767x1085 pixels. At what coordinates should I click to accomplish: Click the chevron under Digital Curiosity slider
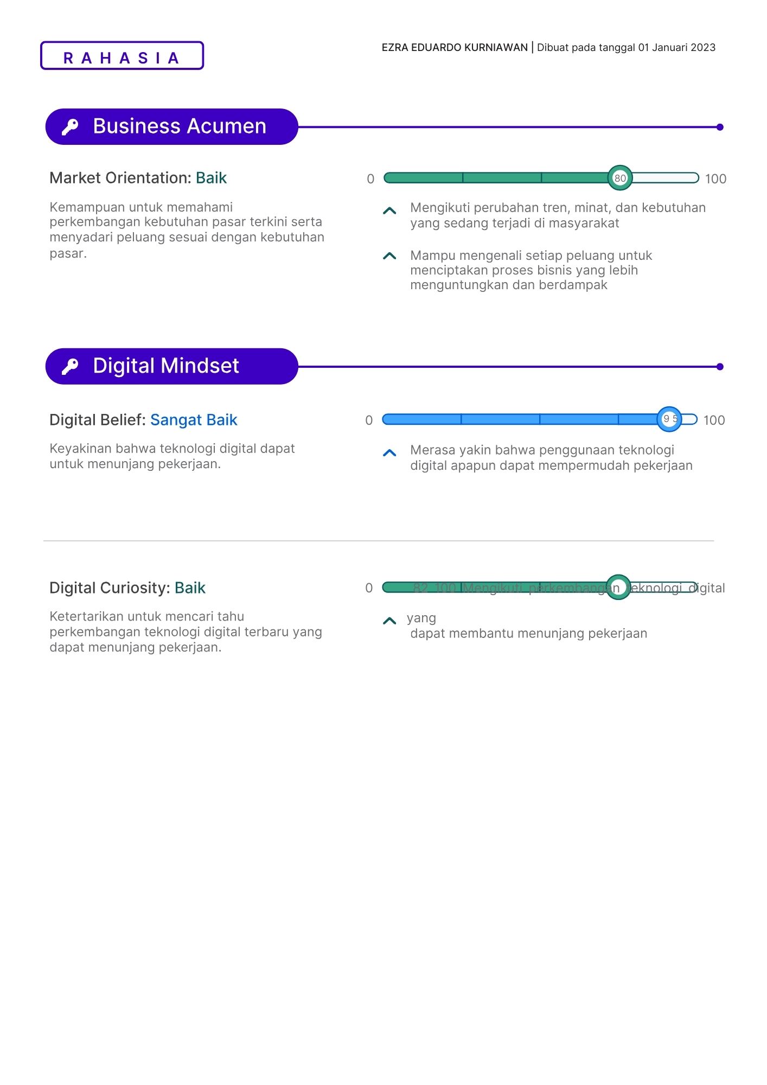(389, 621)
